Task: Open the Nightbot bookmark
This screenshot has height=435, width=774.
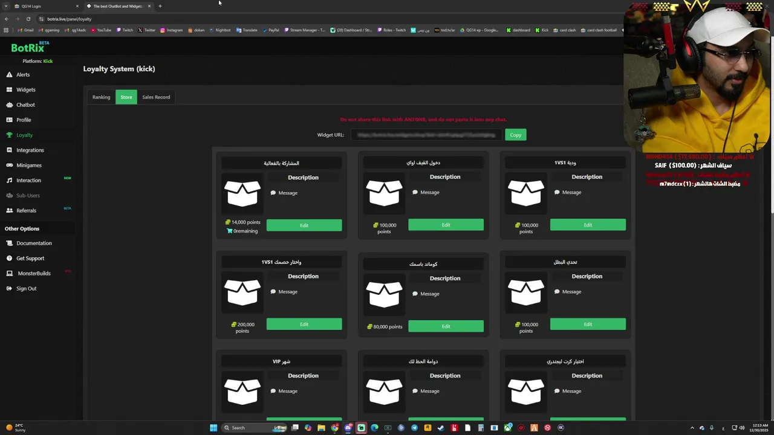Action: 220,30
